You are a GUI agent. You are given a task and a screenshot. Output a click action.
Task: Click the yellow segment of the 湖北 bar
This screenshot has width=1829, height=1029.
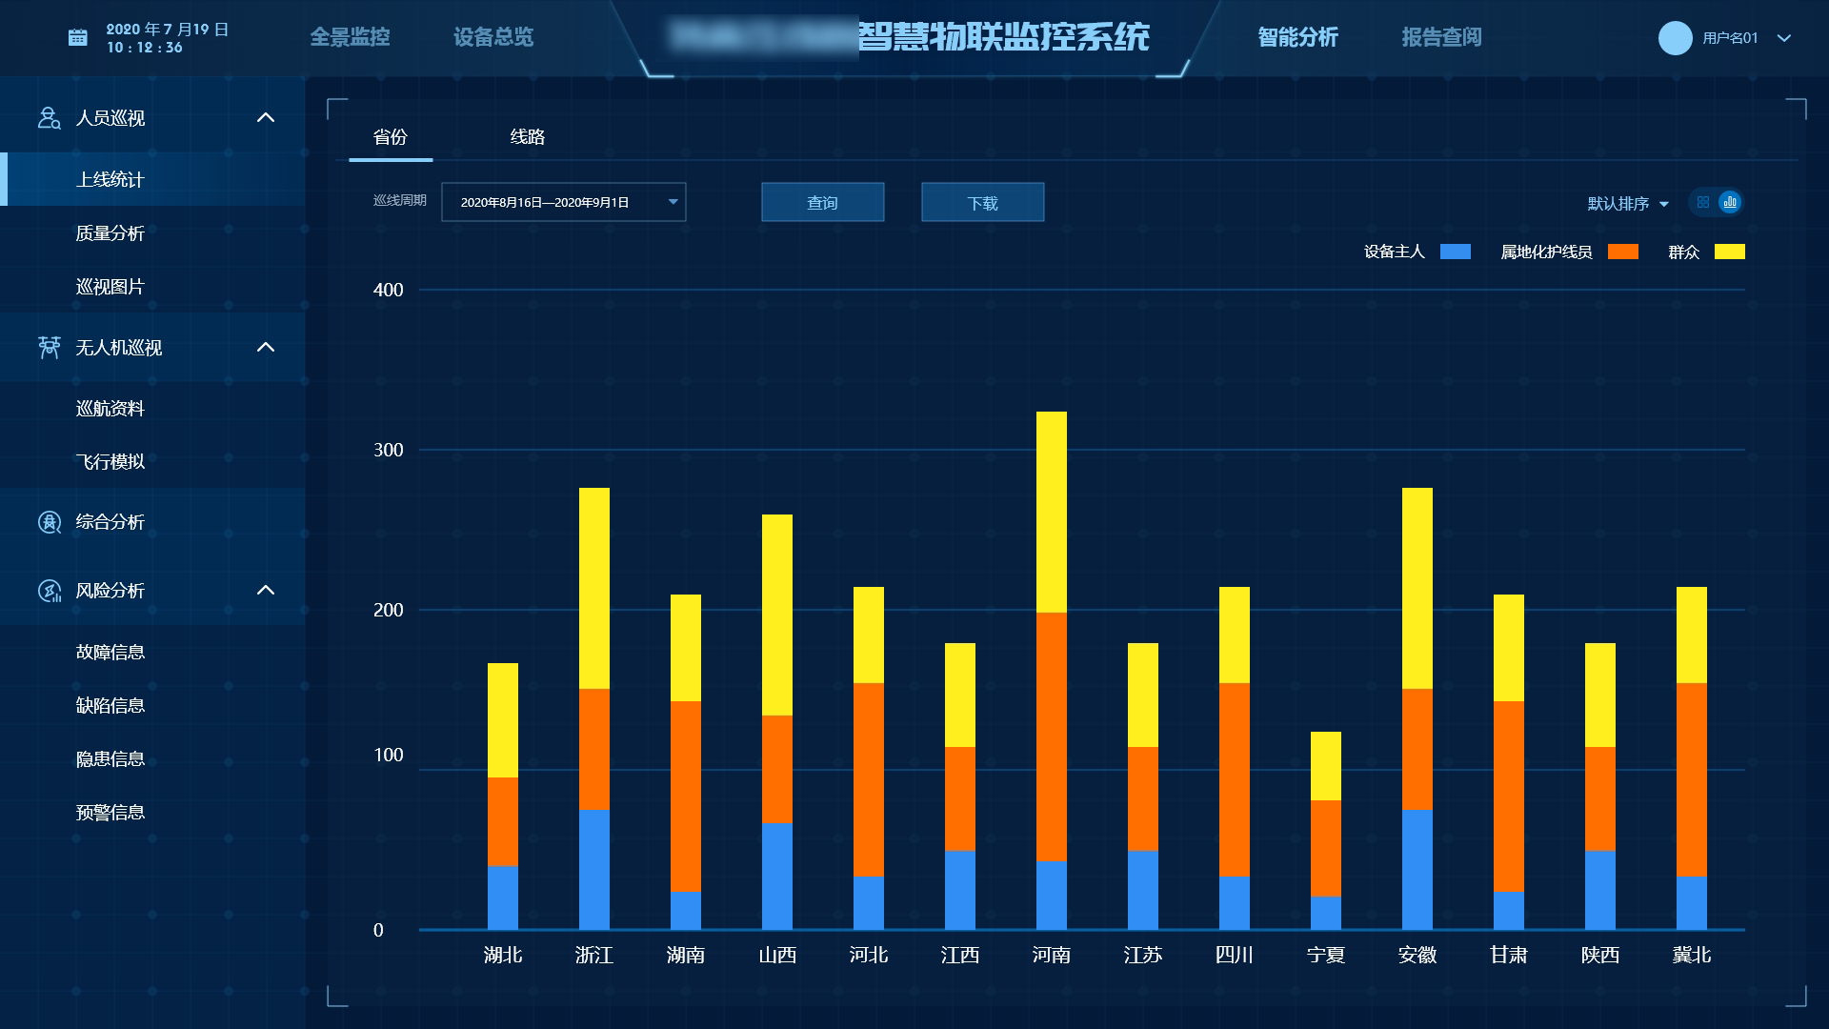[503, 720]
